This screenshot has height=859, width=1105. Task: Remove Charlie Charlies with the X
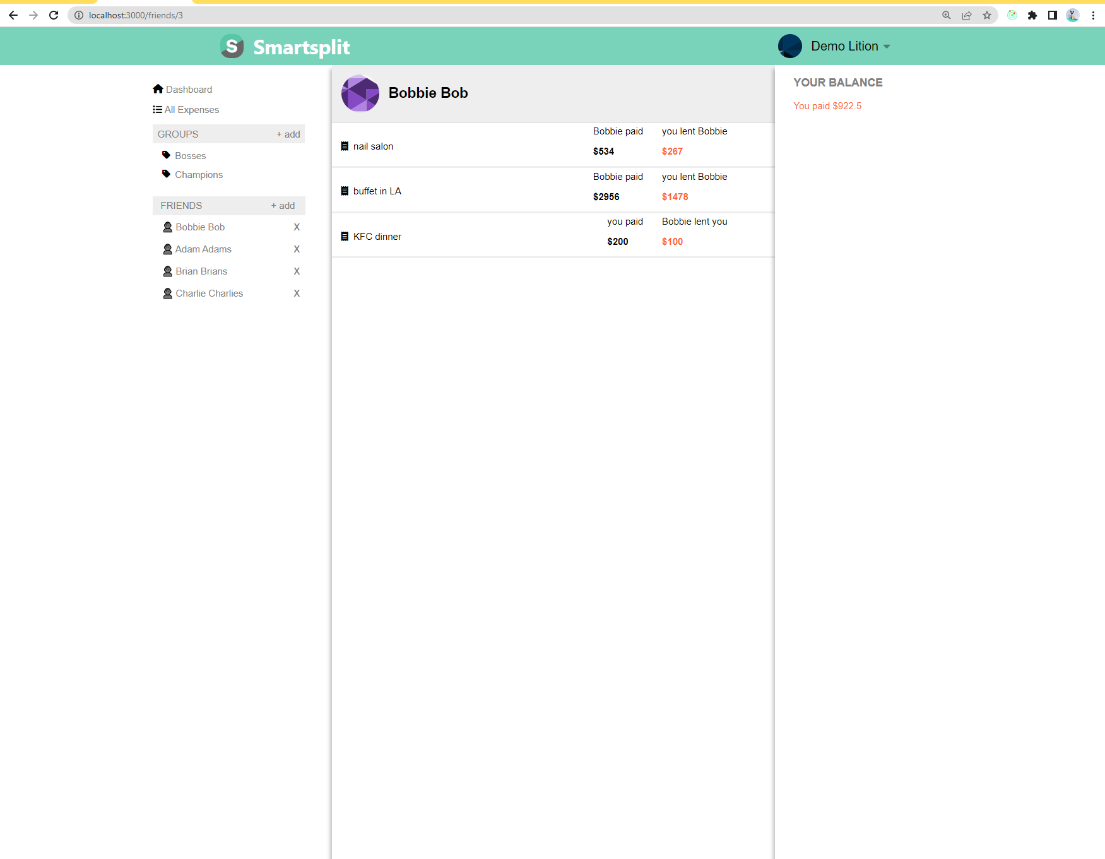pos(297,293)
